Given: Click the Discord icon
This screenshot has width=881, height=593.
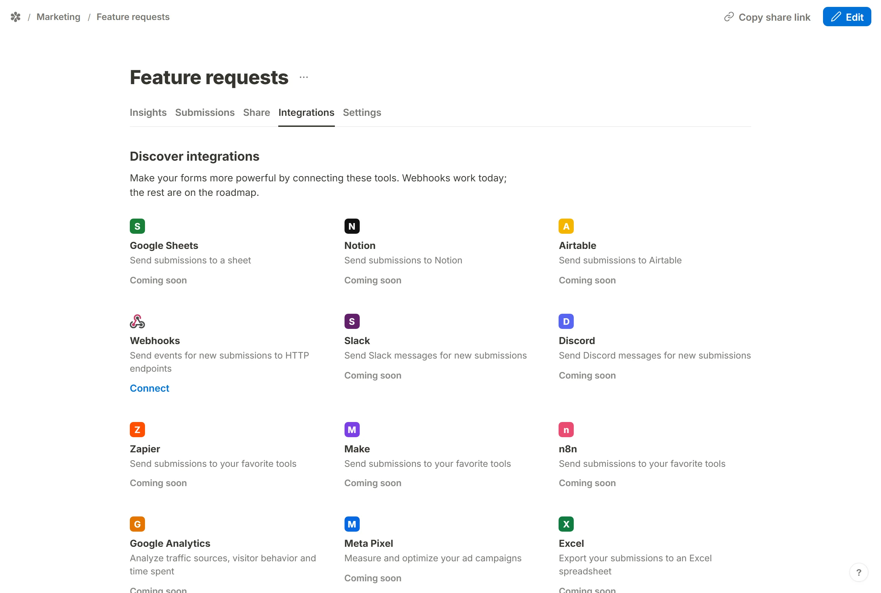Looking at the screenshot, I should click(x=566, y=321).
